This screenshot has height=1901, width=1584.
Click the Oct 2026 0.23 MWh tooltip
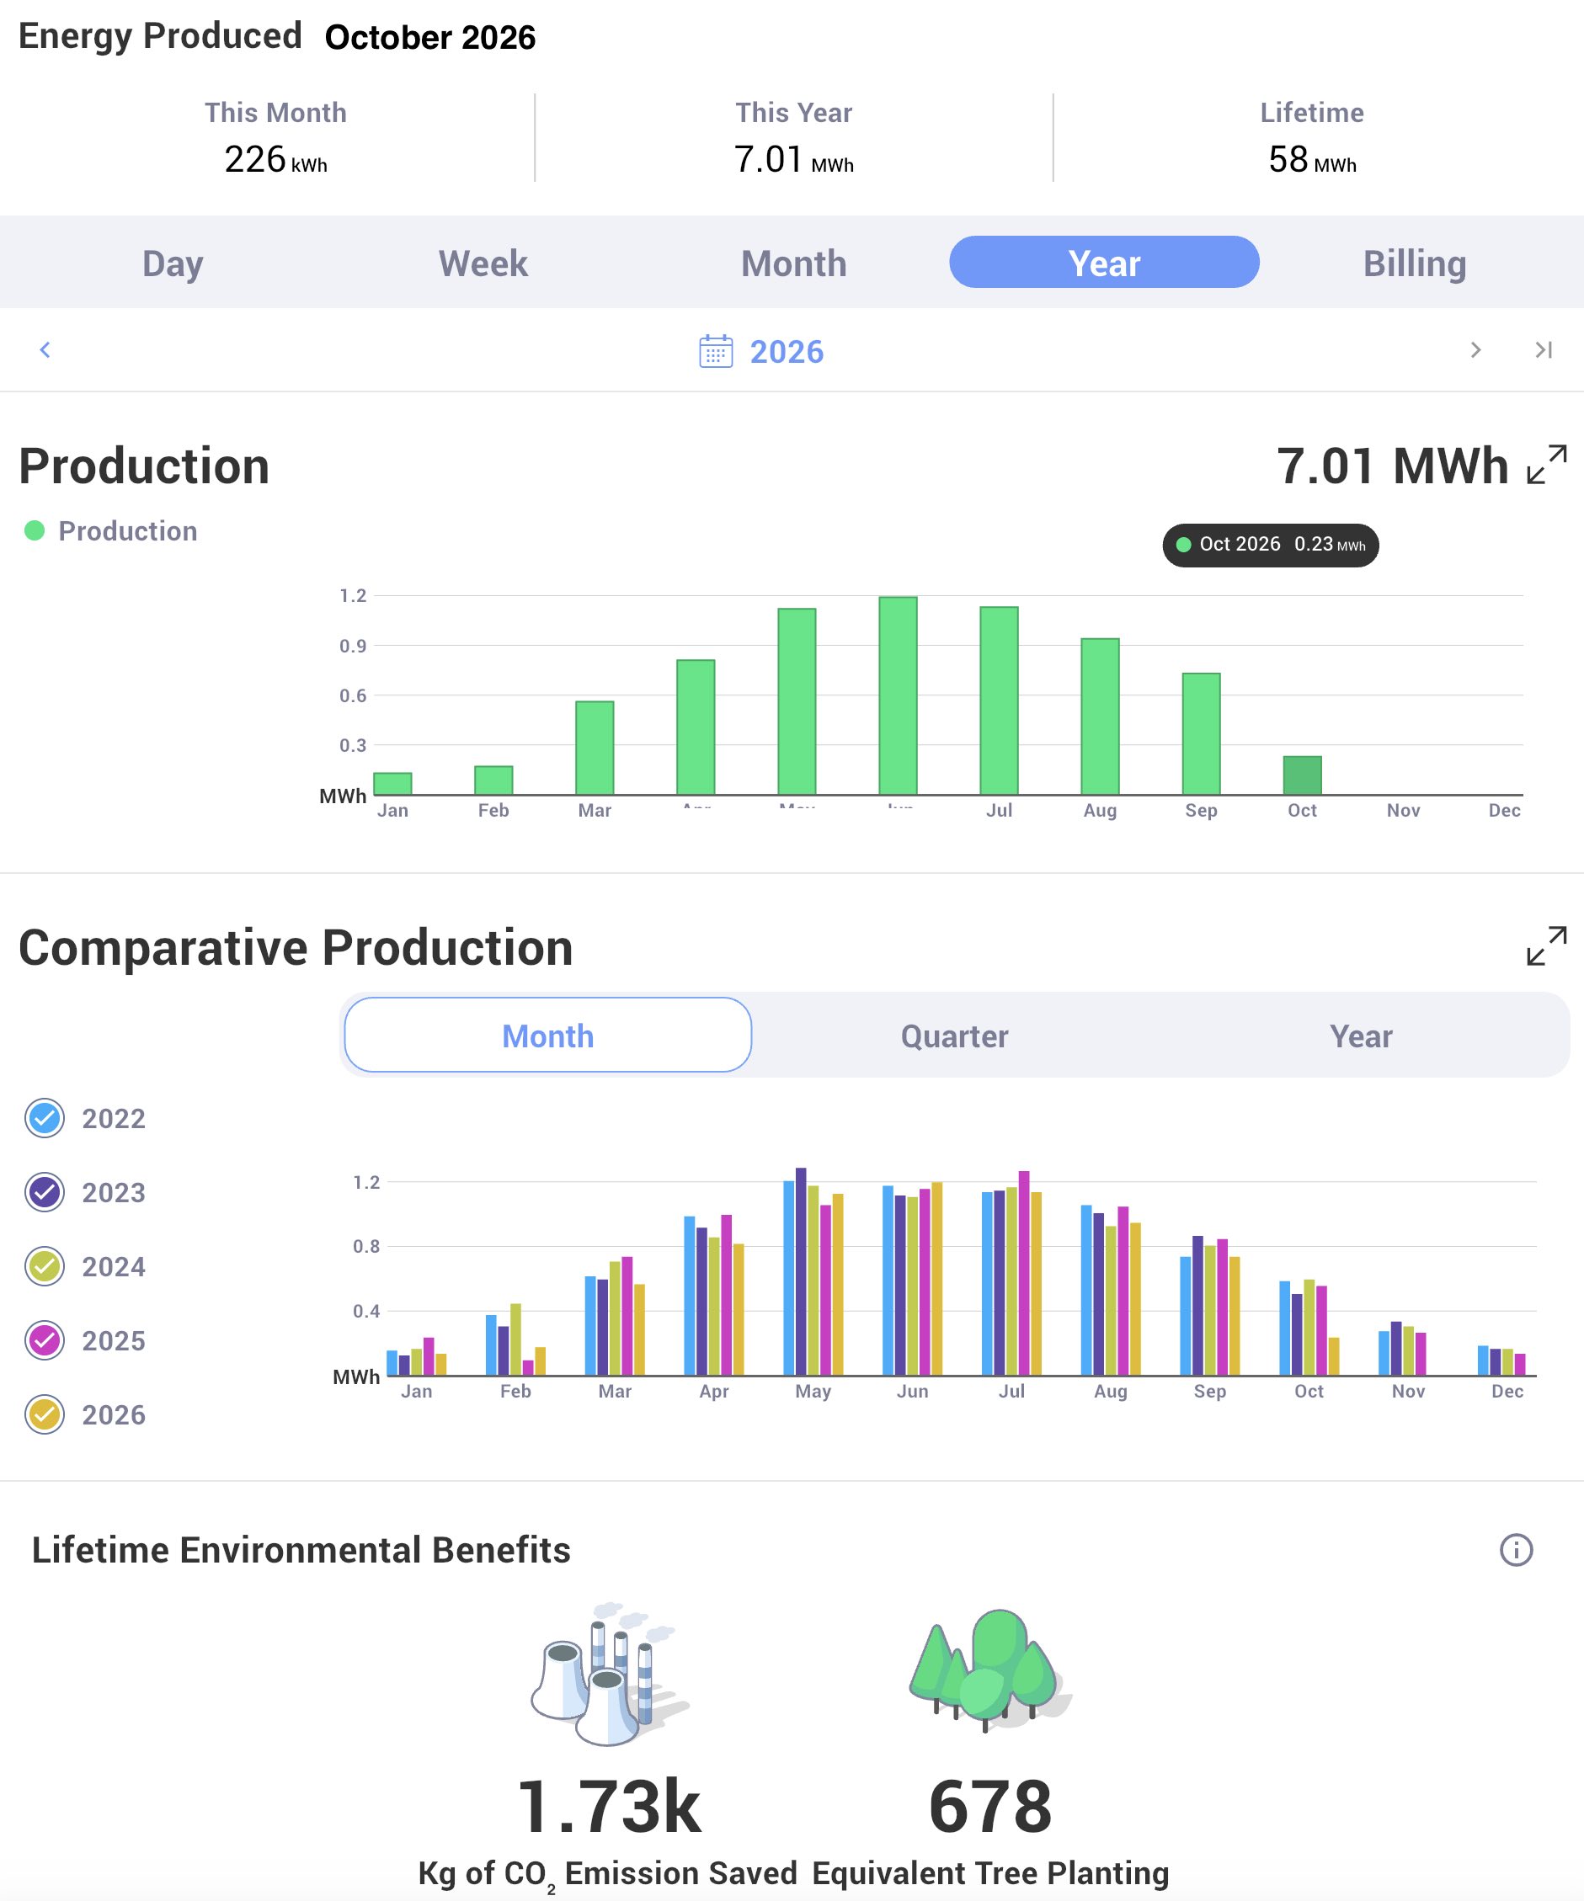1271,545
